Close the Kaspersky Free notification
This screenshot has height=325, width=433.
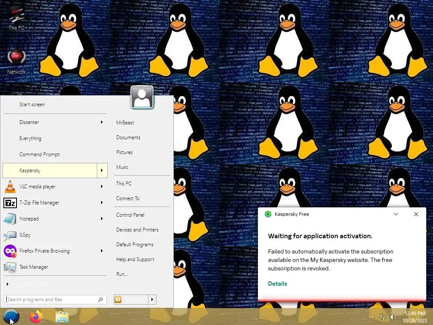(416, 214)
